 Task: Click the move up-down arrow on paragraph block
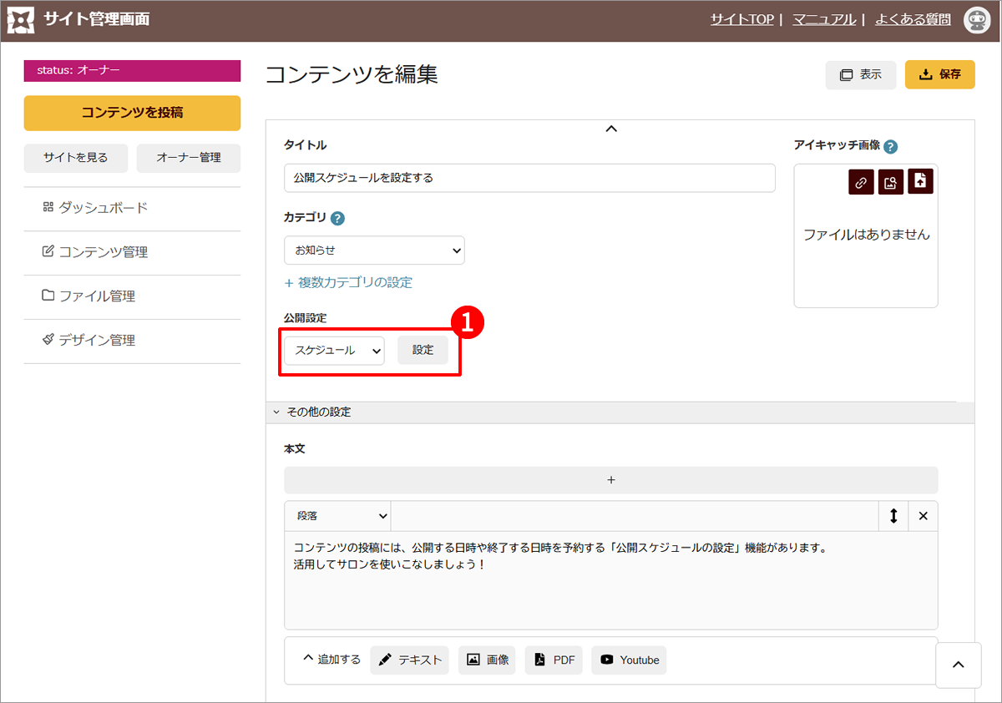(x=893, y=516)
